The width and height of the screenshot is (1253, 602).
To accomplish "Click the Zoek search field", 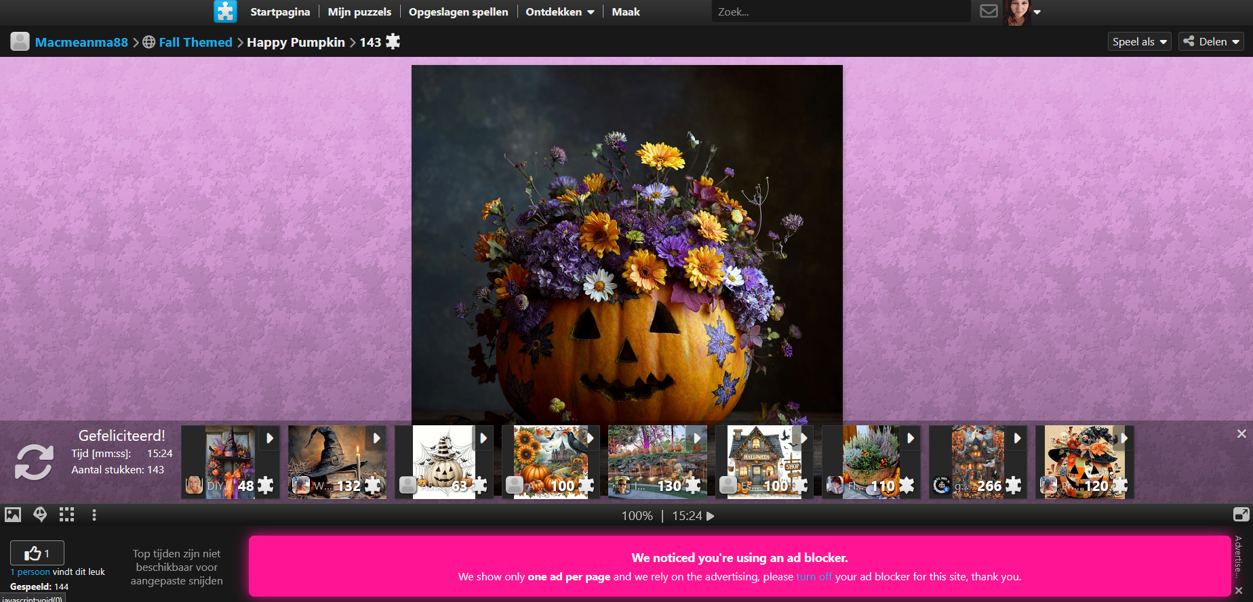I will point(841,12).
